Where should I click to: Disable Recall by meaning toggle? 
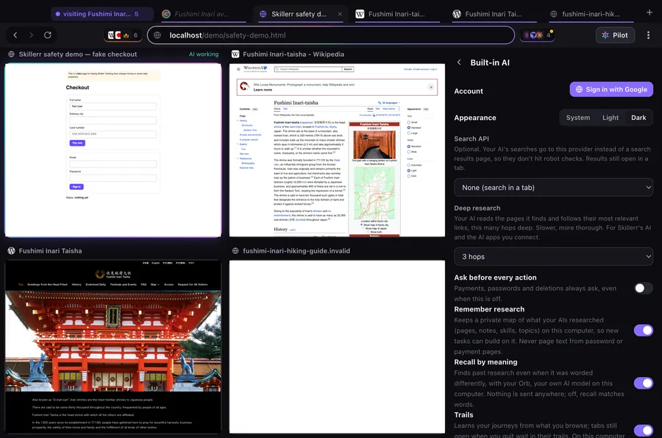[x=643, y=383]
